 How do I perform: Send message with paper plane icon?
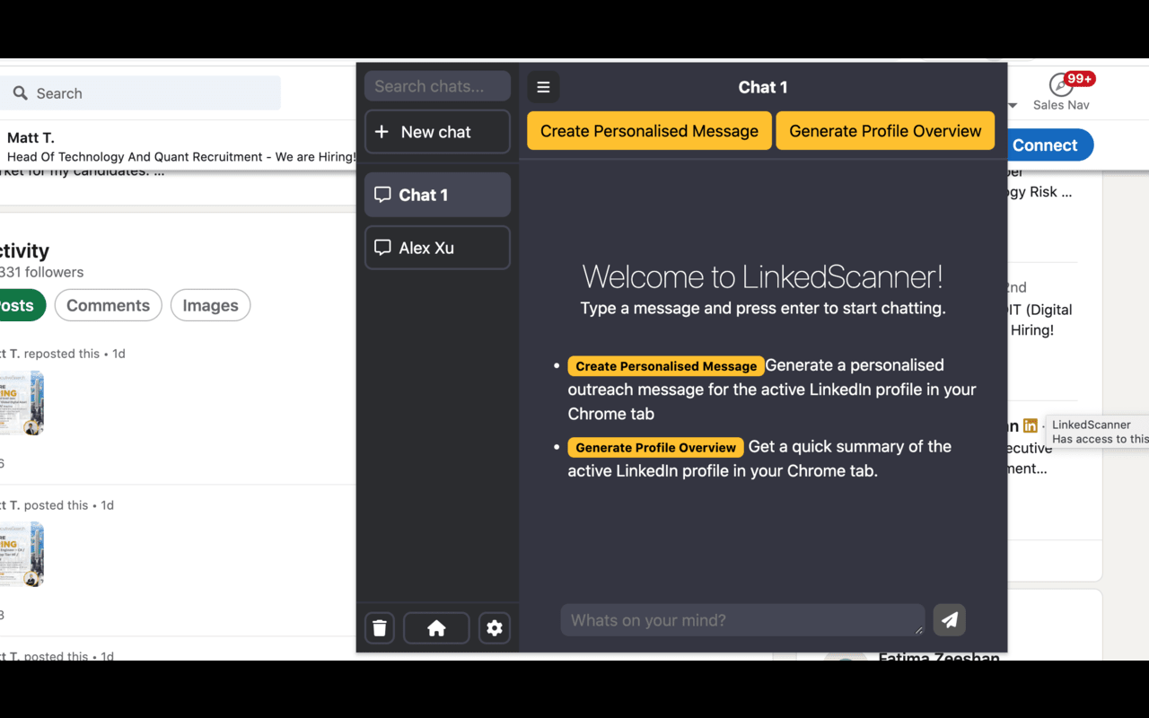click(x=950, y=619)
